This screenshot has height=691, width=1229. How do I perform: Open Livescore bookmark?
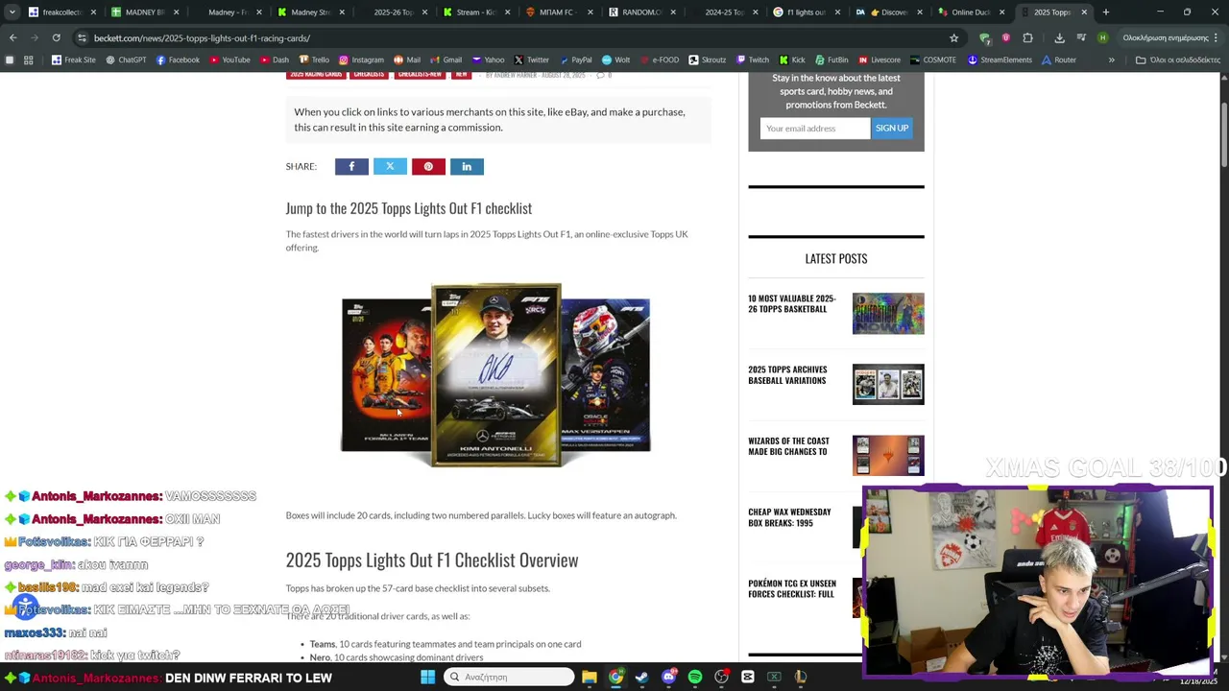pos(879,60)
